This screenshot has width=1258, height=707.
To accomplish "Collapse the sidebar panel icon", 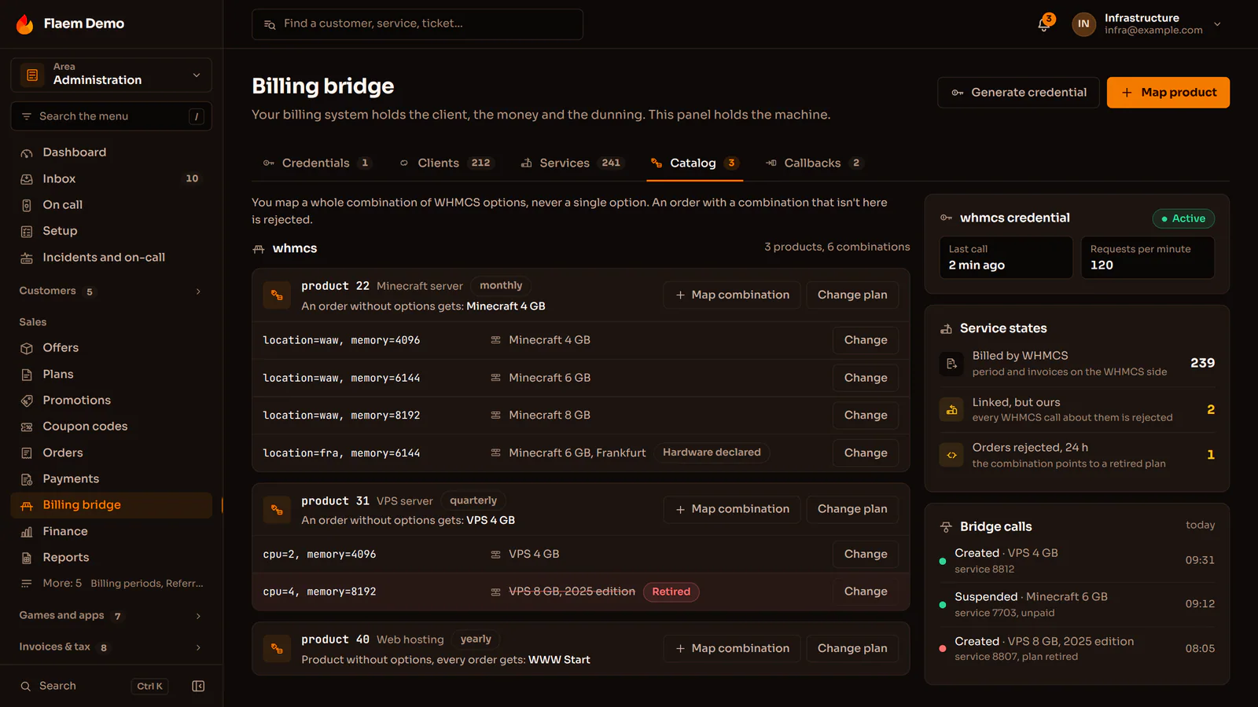I will pyautogui.click(x=198, y=686).
